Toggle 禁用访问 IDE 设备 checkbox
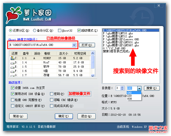This screenshot has width=171, height=136. coord(13,94)
